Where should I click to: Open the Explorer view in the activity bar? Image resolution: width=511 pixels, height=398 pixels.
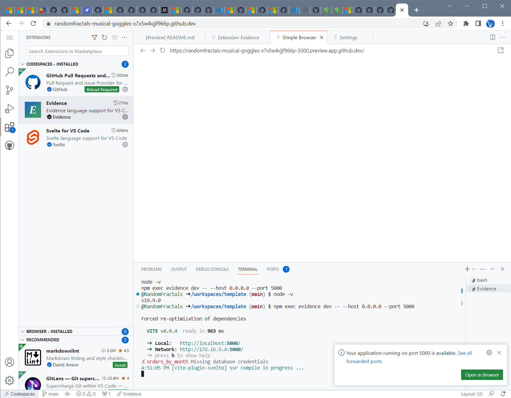point(9,53)
